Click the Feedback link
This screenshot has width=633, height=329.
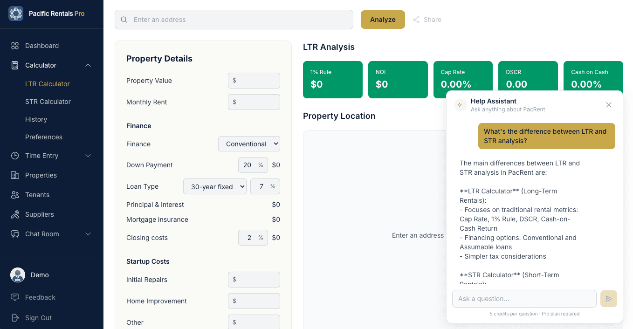click(40, 297)
